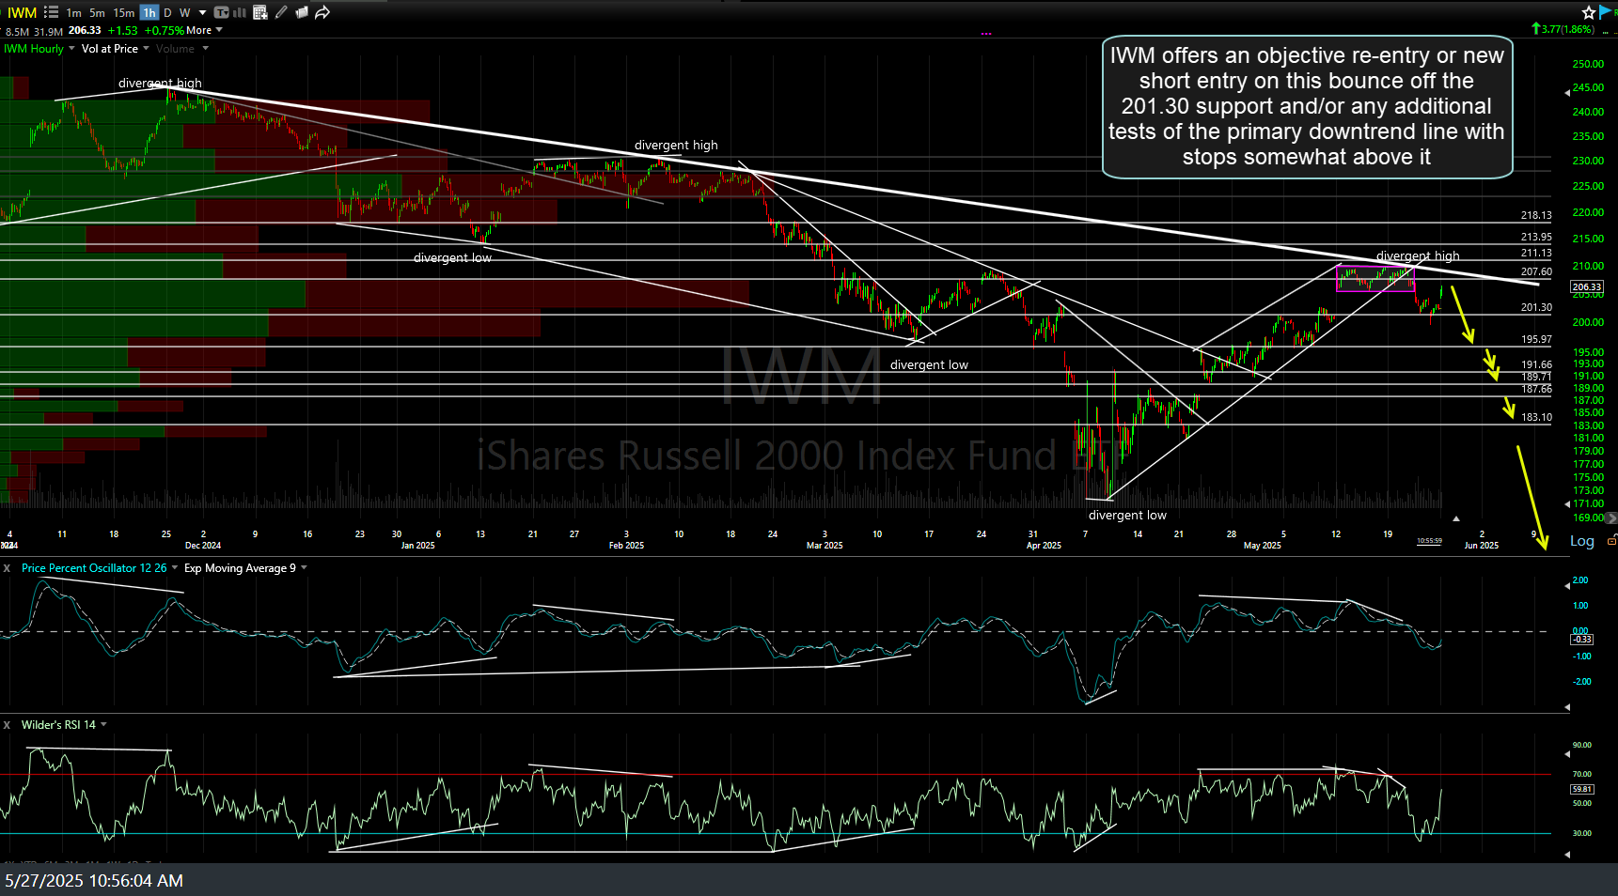
Task: Open the add-calendar grid icon
Action: pyautogui.click(x=260, y=12)
